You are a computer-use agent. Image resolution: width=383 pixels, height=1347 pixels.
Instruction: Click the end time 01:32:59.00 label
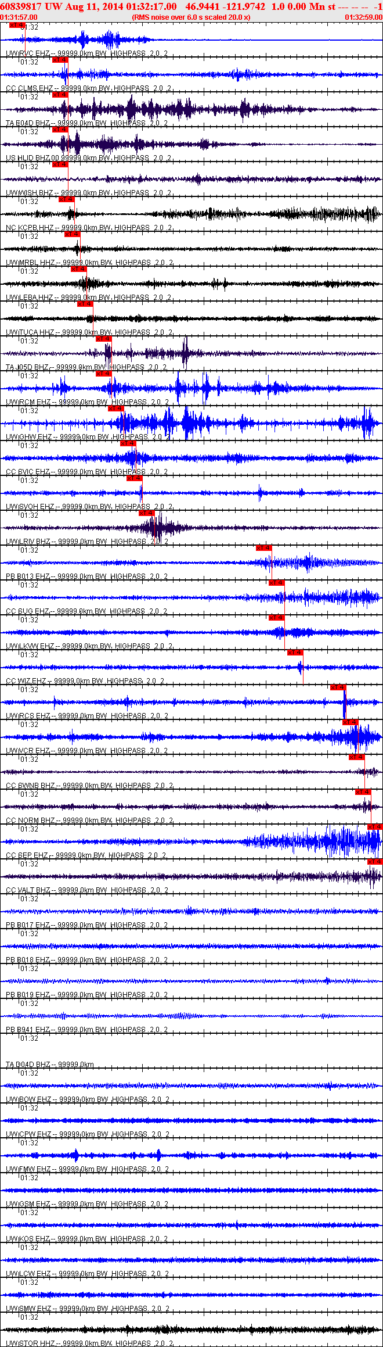coord(364,17)
